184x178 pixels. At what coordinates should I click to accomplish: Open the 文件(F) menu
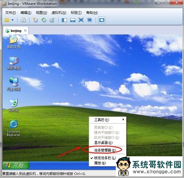pos(10,13)
